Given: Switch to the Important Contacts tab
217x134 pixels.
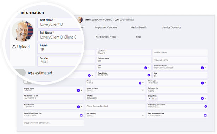Looking at the screenshot, I should point(106,28).
